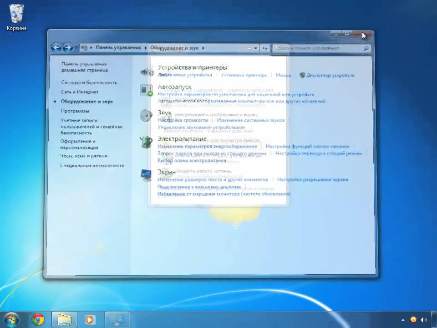437x328 pixels.
Task: Open the Экран heading
Action: coord(167,172)
